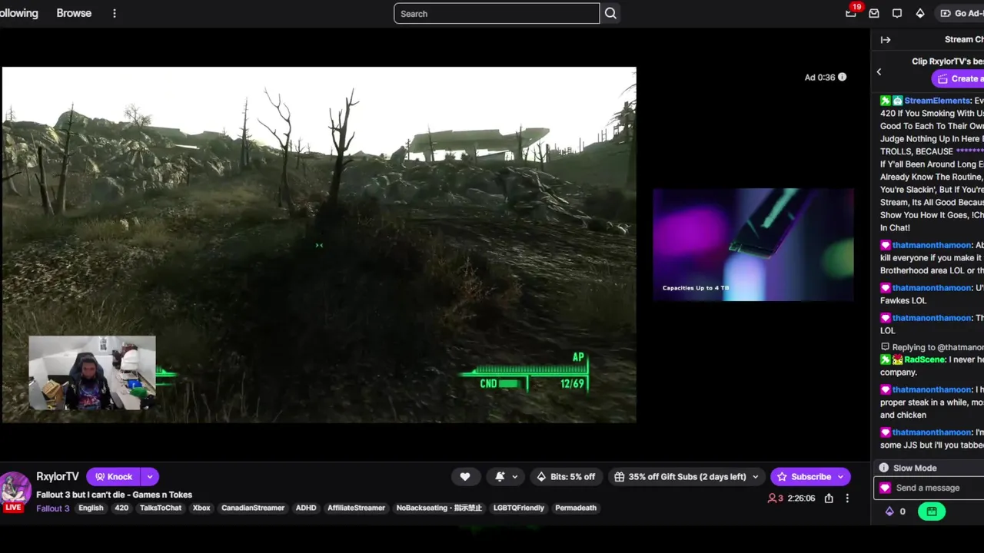
Task: Click the viewer count icon showing 3
Action: tap(775, 498)
